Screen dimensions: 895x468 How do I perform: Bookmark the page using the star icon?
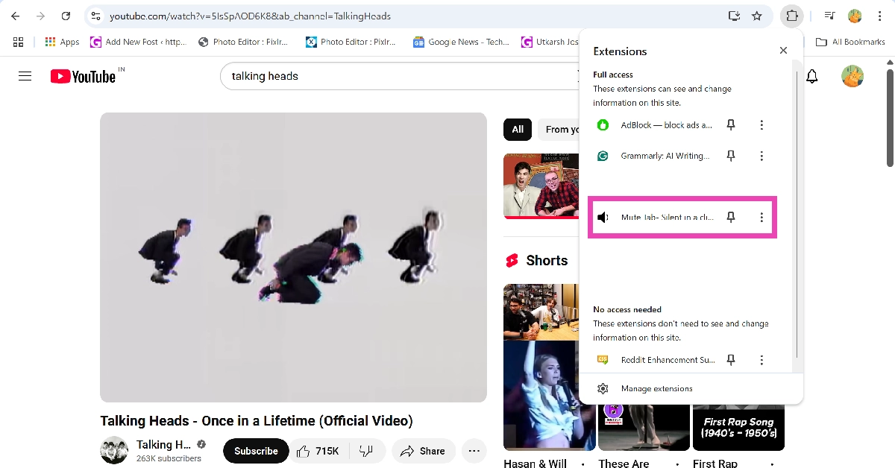pos(757,16)
